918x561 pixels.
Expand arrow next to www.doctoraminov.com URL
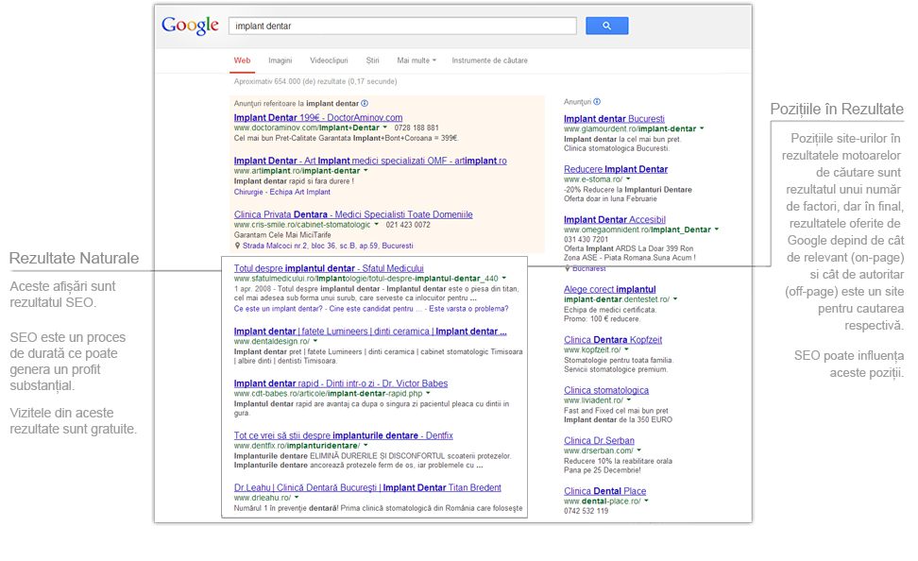385,127
